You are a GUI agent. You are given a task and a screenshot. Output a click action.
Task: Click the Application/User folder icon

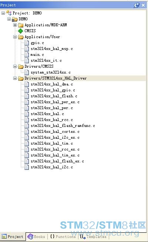click(21, 37)
